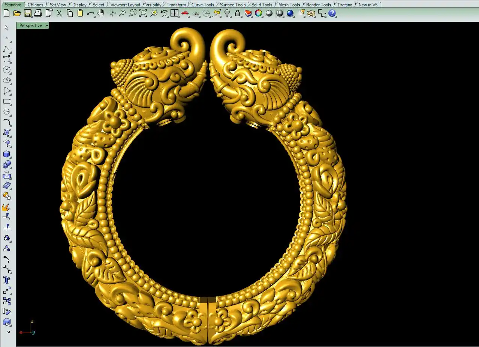
Task: Click the Perspective viewport title label
Action: 31,26
